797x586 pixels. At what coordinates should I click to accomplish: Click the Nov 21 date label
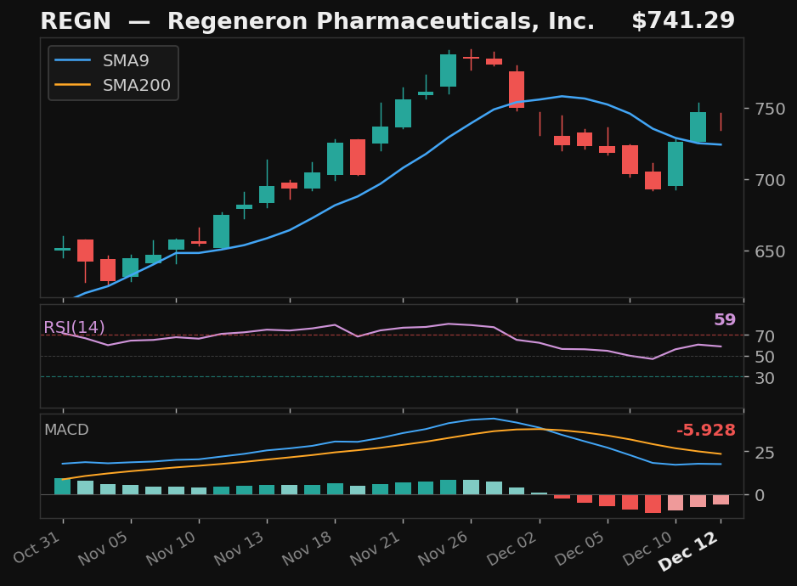(x=375, y=549)
